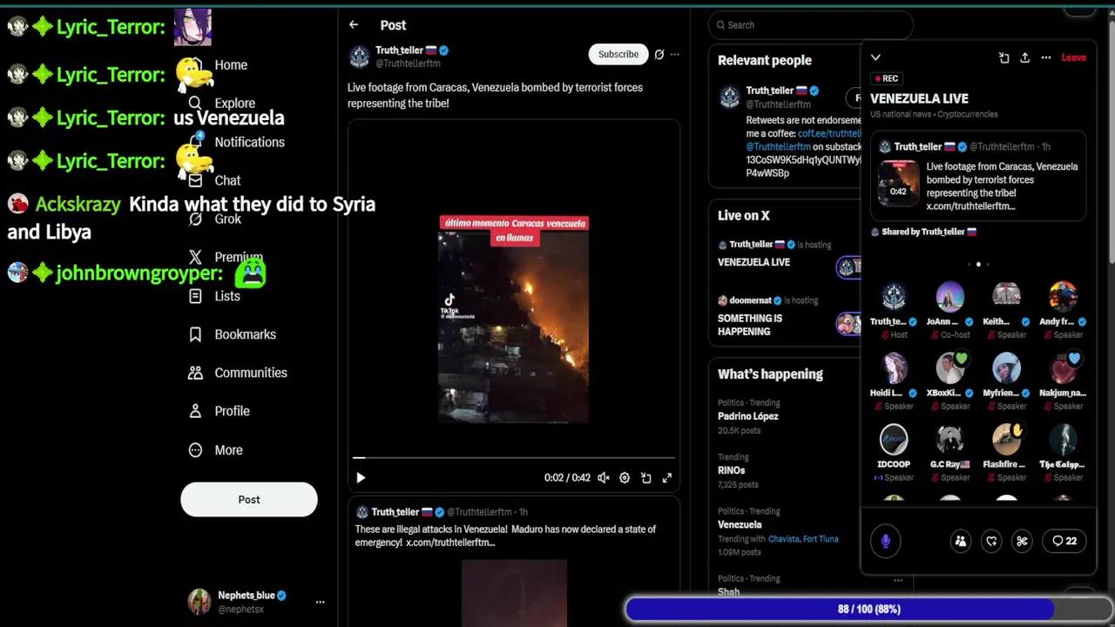This screenshot has width=1115, height=627.
Task: Unmute the video with the speaker icon
Action: click(x=604, y=477)
